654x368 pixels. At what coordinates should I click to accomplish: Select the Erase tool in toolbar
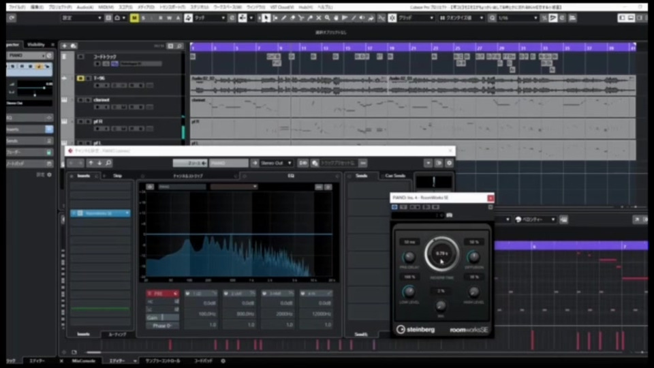292,18
